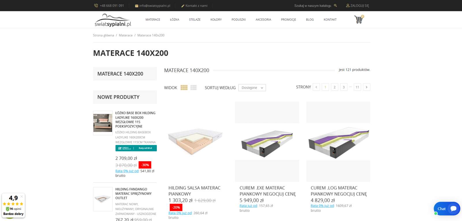Image resolution: width=462 pixels, height=221 pixels.
Task: Click Credit Agricole Raty od 60 zł banner
Action: [136, 148]
